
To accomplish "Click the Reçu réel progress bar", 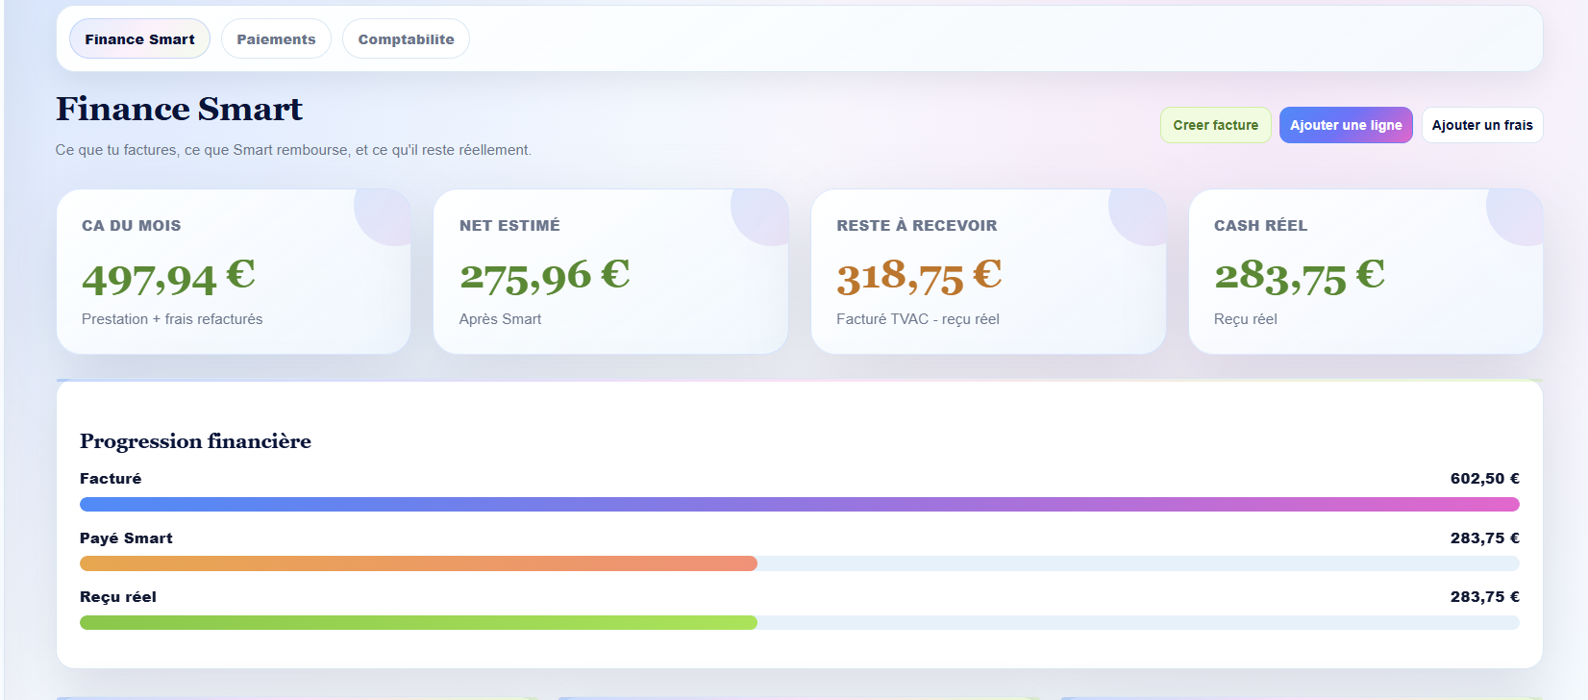I will 800,623.
